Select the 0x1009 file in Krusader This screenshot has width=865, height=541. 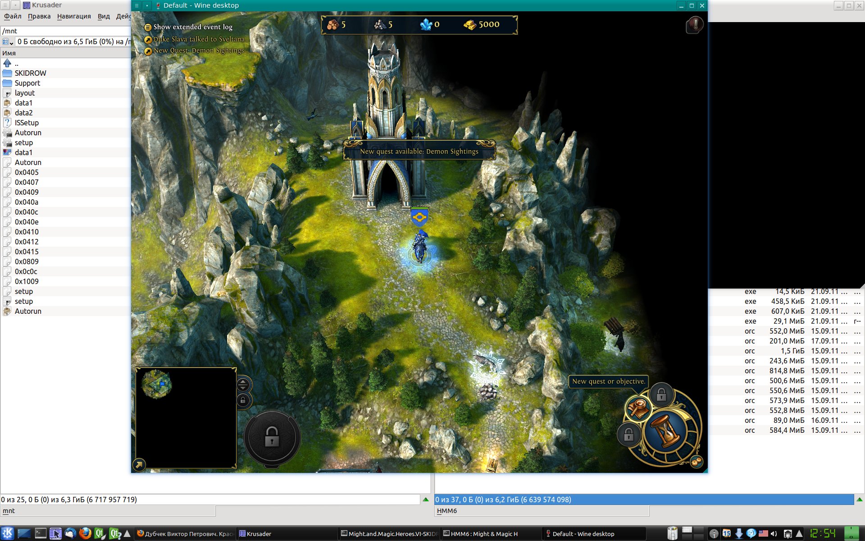[66, 281]
